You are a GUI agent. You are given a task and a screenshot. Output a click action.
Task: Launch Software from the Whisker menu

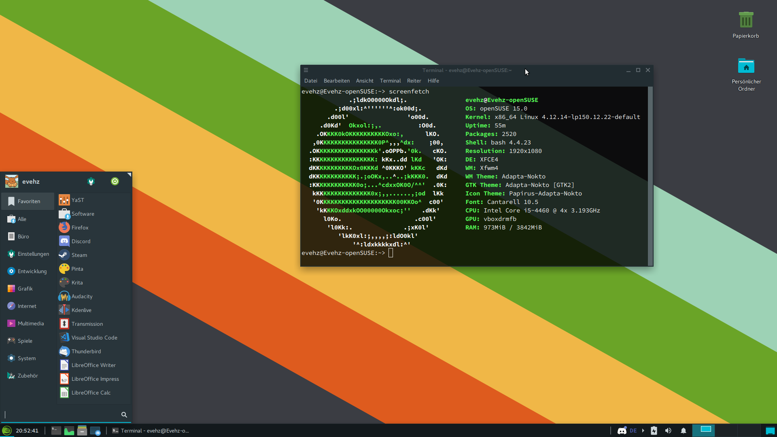pyautogui.click(x=94, y=214)
